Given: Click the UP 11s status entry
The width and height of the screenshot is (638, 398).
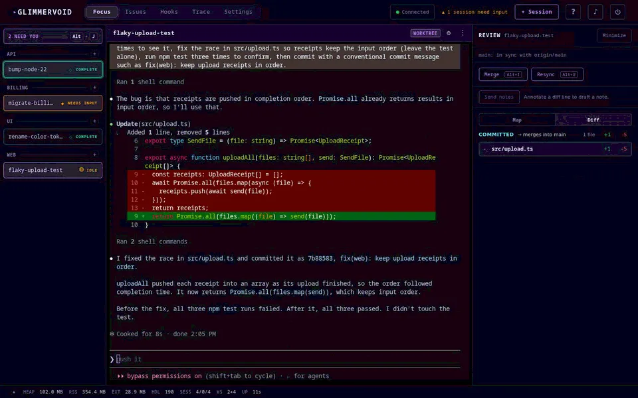Looking at the screenshot, I should (x=251, y=392).
